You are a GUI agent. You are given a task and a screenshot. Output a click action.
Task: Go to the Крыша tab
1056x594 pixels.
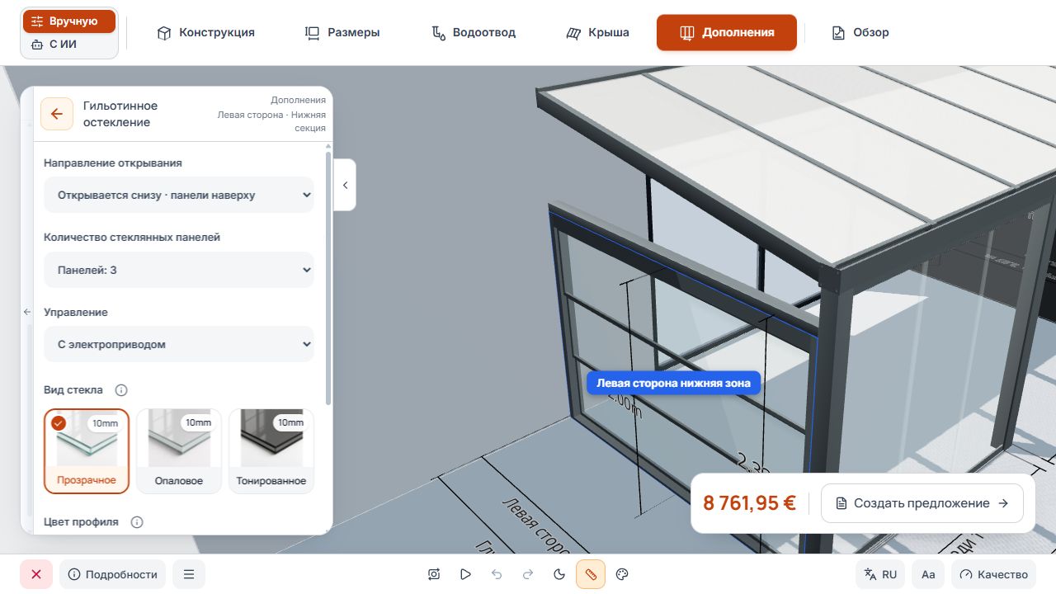tap(598, 33)
